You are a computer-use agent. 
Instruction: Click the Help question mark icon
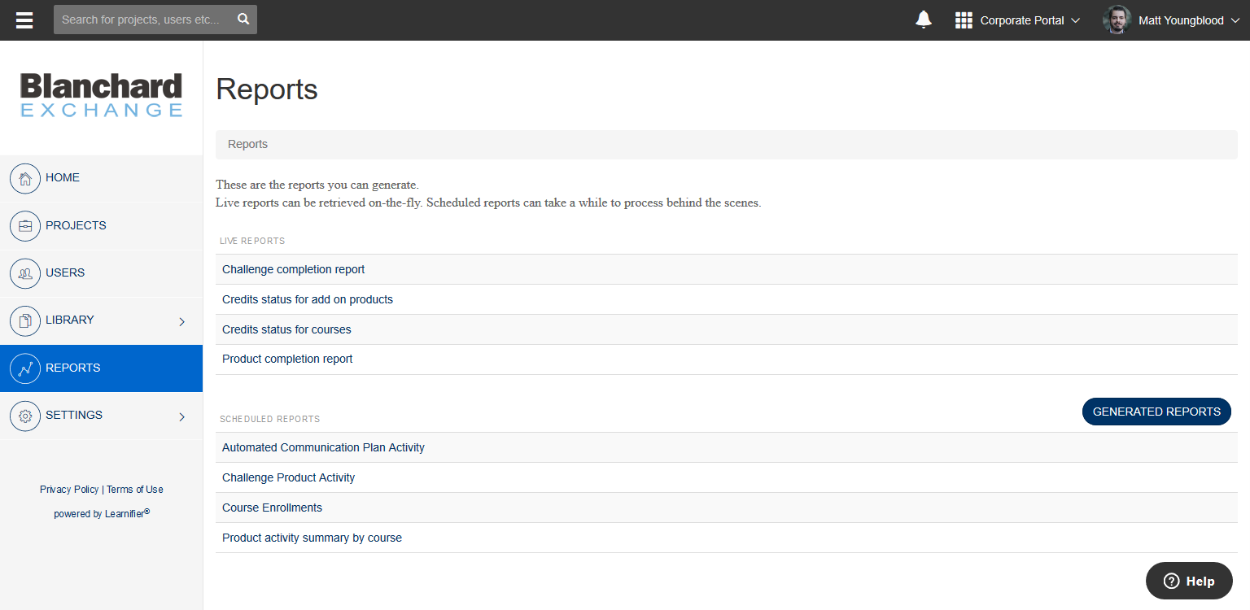1171,581
